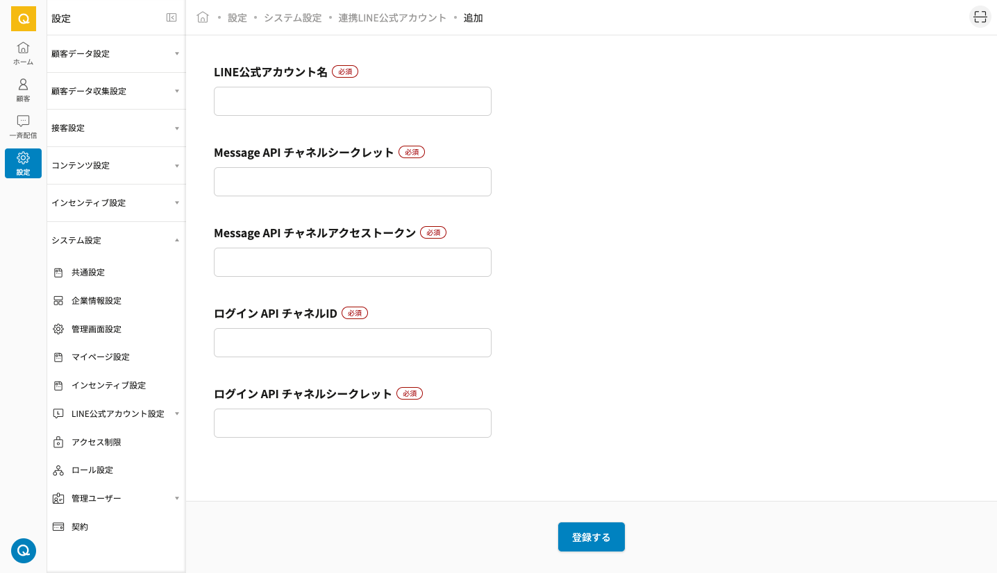This screenshot has height=573, width=997.
Task: Focus the LINE公式アカウント名 input field
Action: tap(352, 101)
